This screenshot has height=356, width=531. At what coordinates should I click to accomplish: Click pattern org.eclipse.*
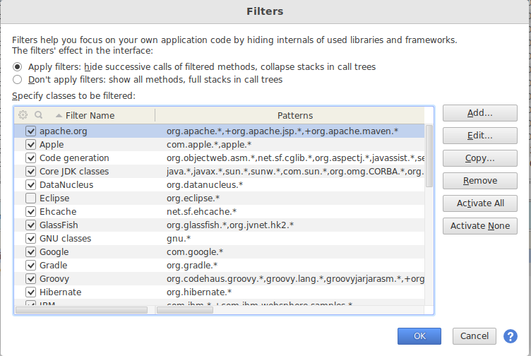(193, 198)
